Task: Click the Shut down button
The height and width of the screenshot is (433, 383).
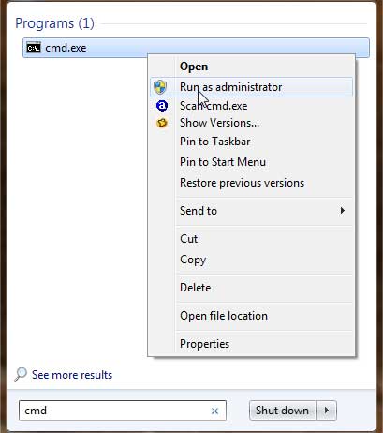Action: point(283,411)
